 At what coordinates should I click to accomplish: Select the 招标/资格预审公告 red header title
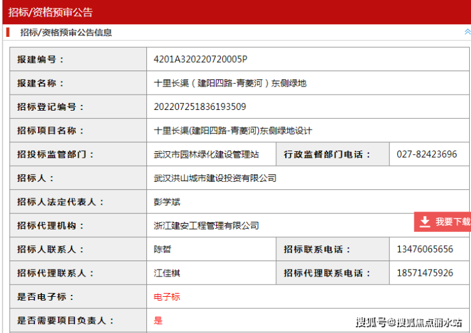click(x=50, y=12)
